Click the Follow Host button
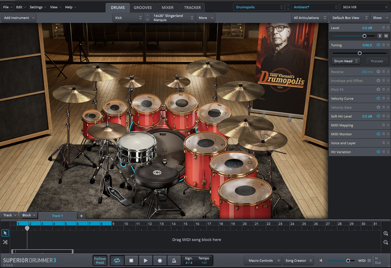Viewport: 391px width, 268px height. [100, 261]
